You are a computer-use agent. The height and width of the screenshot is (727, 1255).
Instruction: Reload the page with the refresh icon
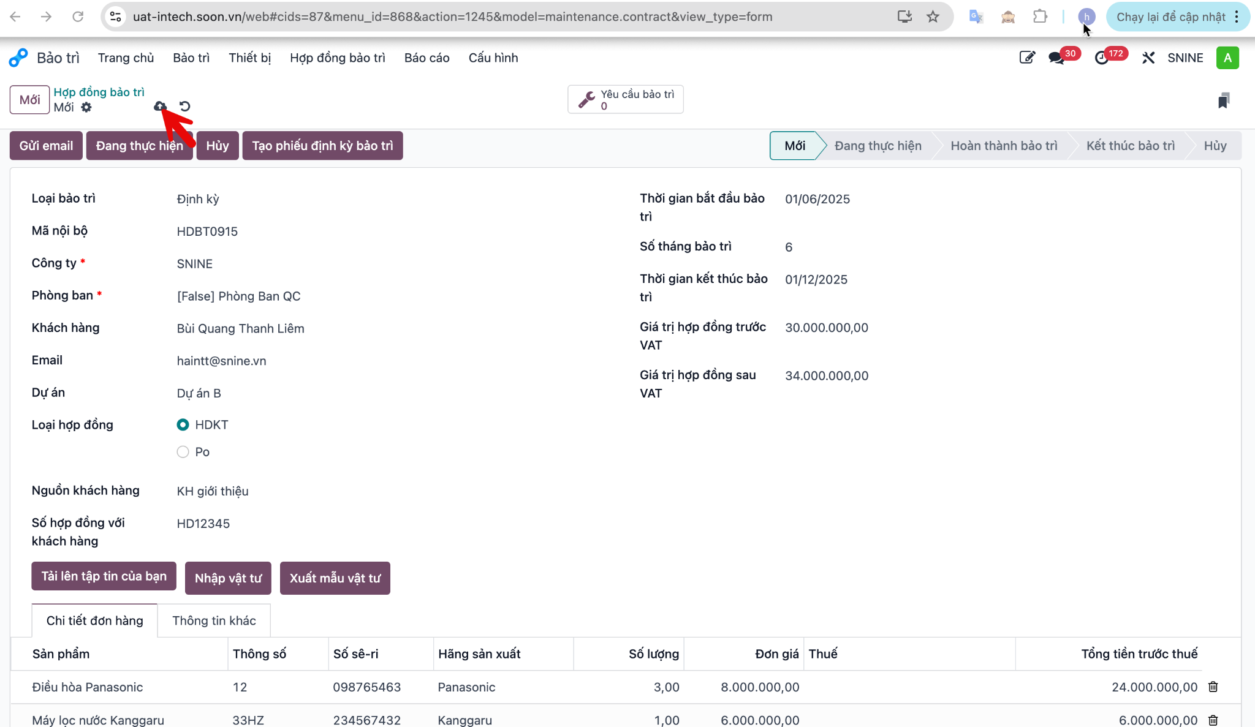click(78, 17)
